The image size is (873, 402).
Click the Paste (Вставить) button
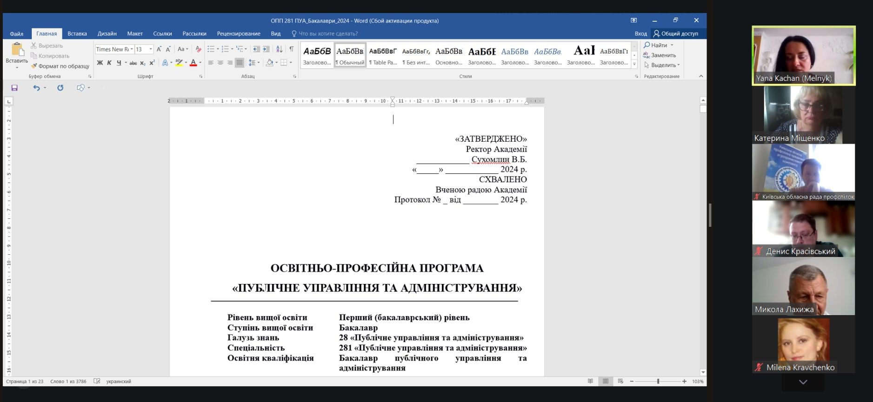click(x=17, y=56)
